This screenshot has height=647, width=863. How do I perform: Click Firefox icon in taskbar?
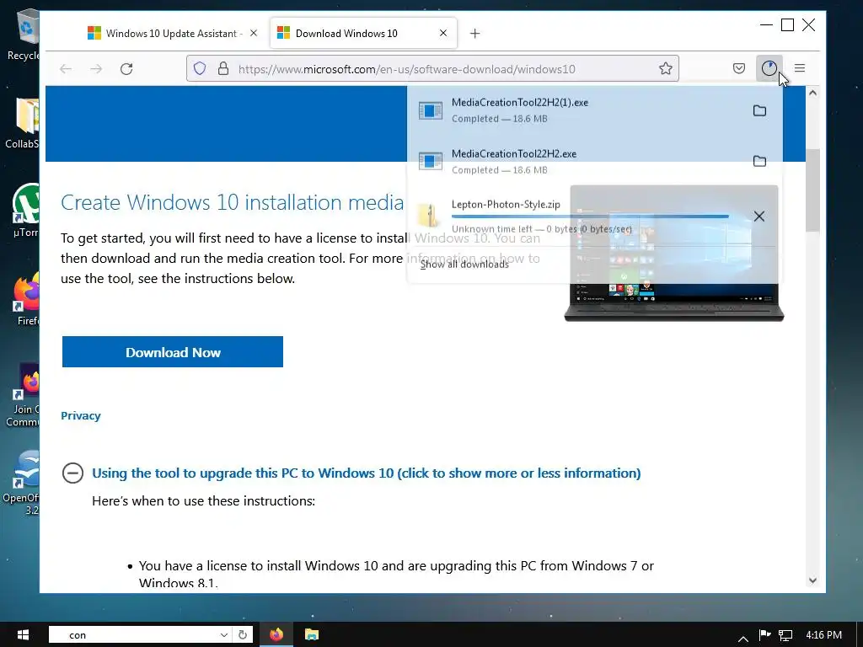pyautogui.click(x=276, y=635)
